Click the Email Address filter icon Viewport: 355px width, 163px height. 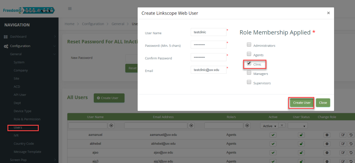(x=191, y=125)
